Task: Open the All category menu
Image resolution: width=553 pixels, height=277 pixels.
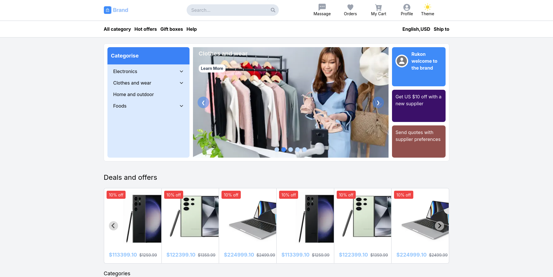Action: (x=117, y=29)
